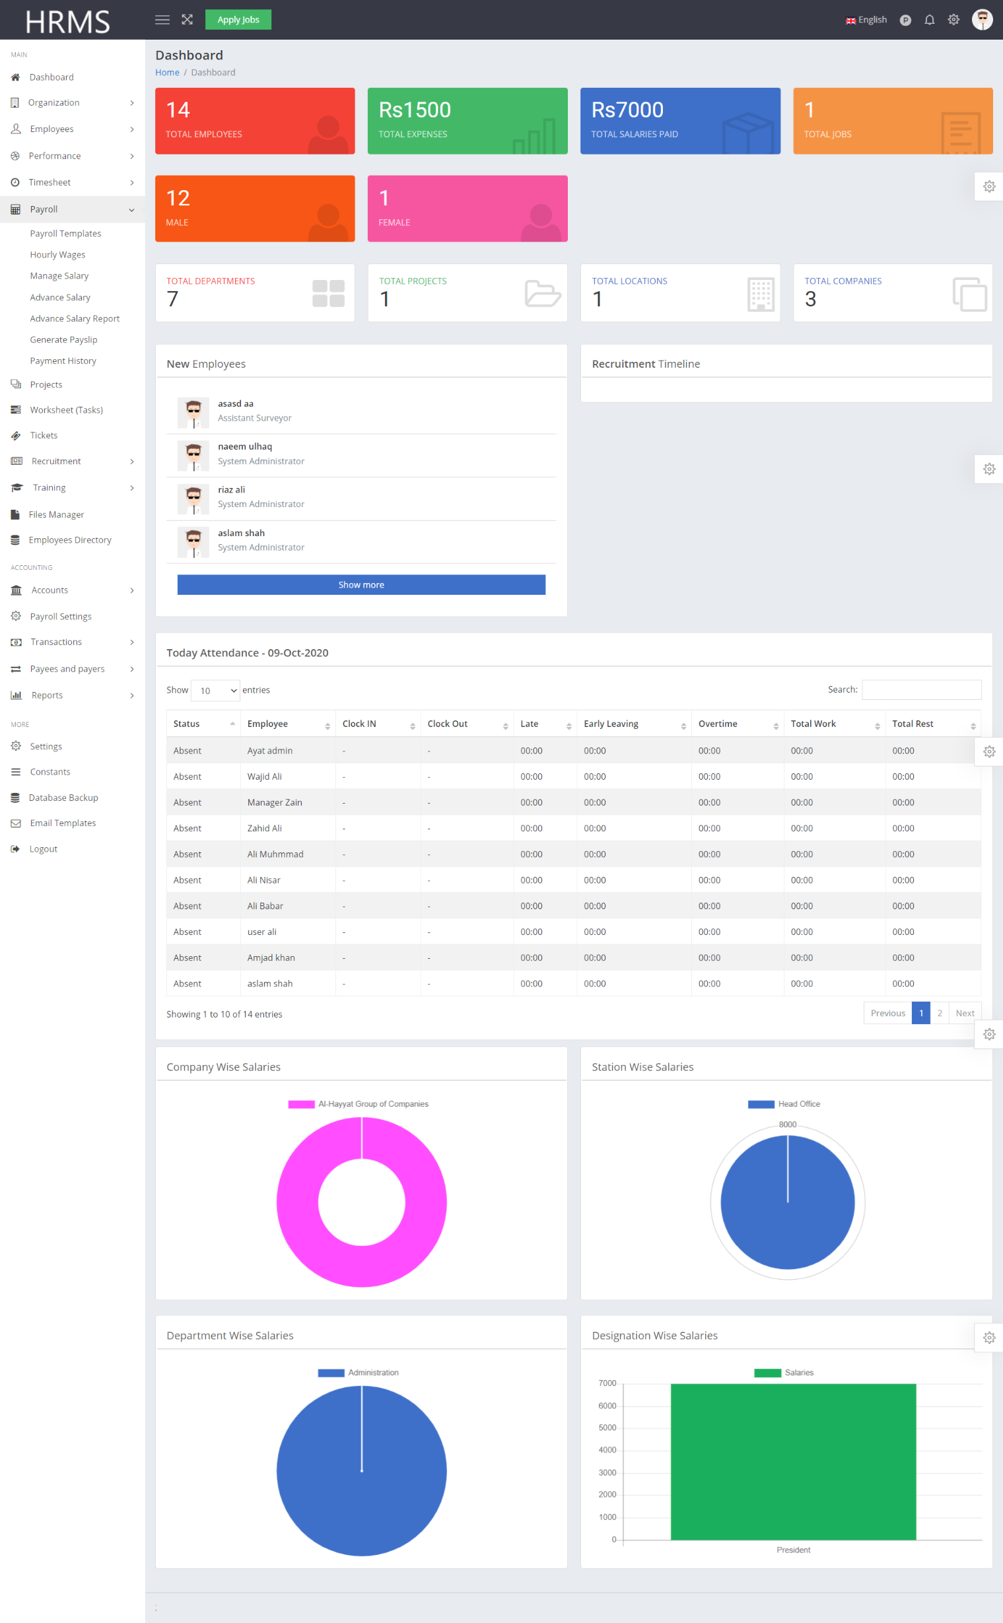Toggle the Salaries legend in bar chart
Screen dimensions: 1003x1623
click(783, 1372)
